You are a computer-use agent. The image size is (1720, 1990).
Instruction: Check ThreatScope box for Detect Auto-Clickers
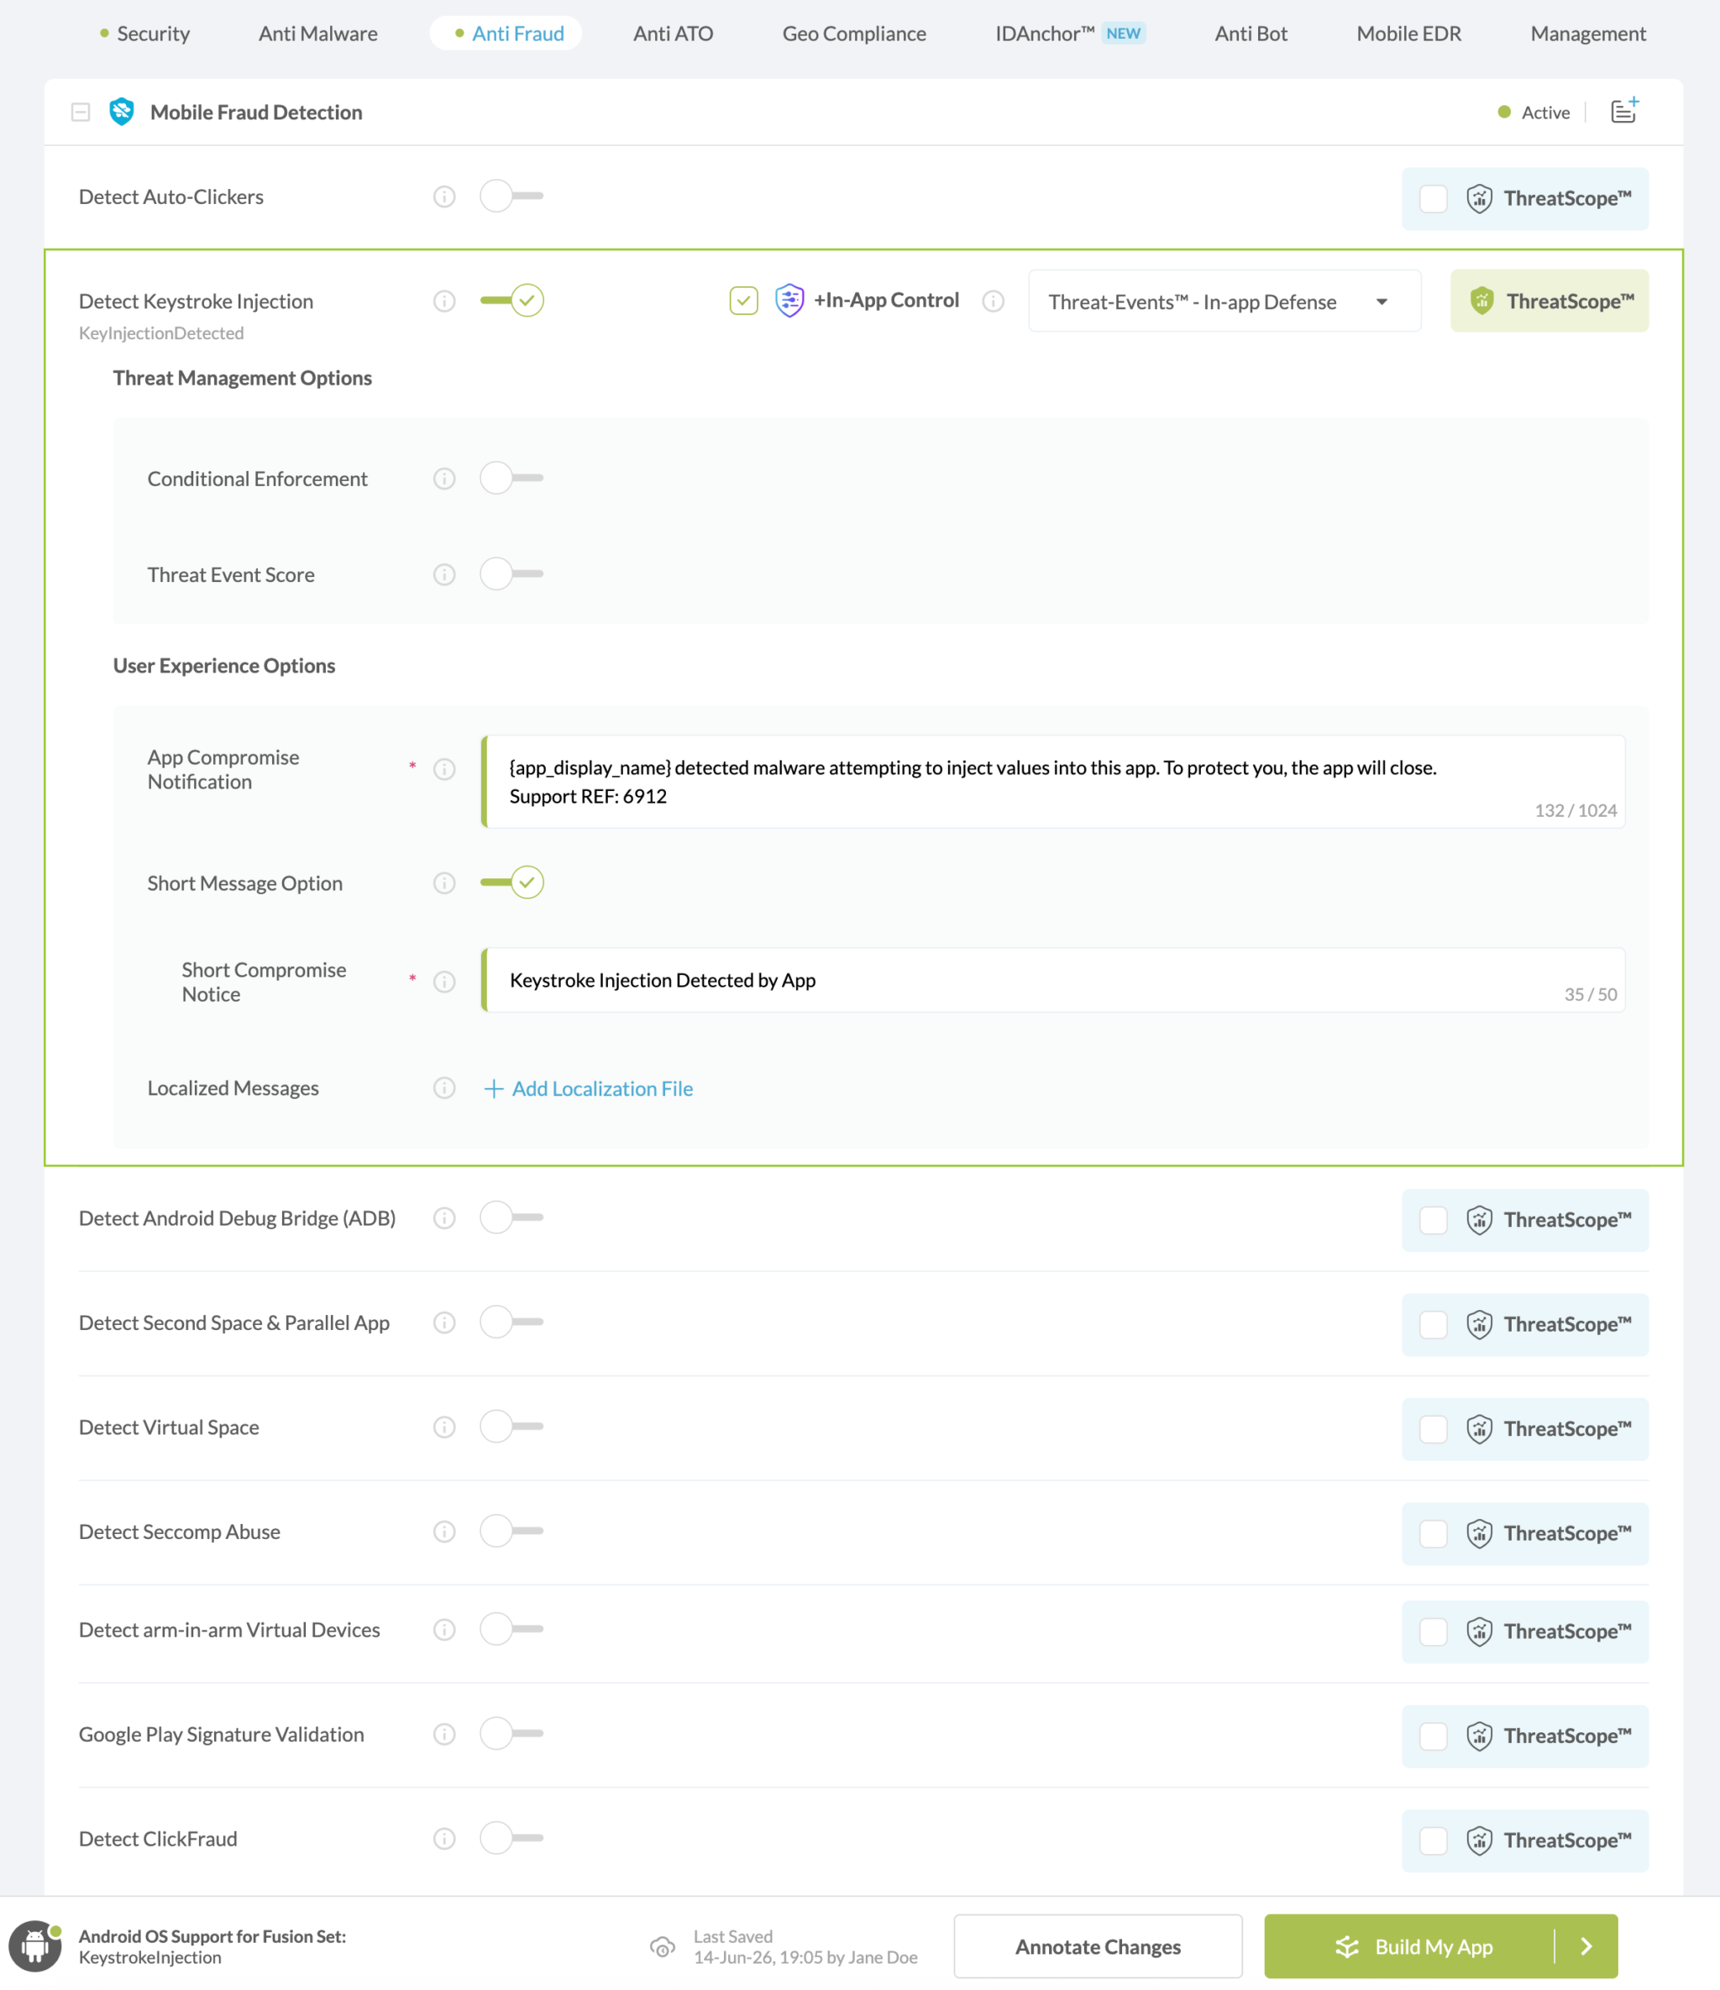(x=1434, y=199)
